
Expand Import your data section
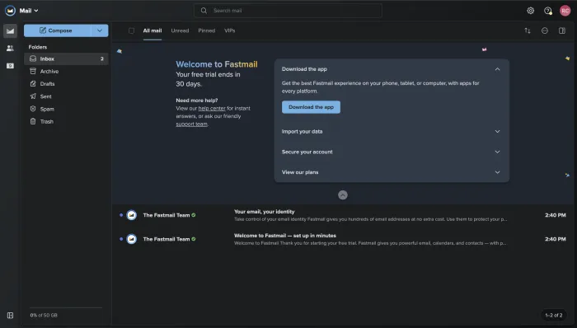[x=392, y=131]
